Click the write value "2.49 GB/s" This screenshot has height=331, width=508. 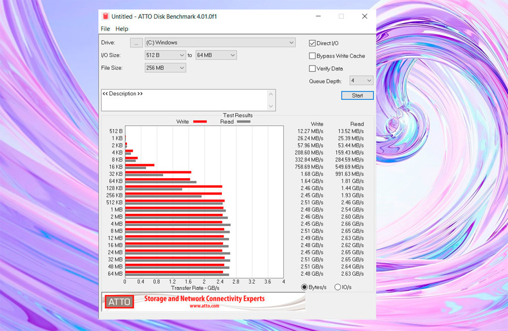click(x=312, y=238)
